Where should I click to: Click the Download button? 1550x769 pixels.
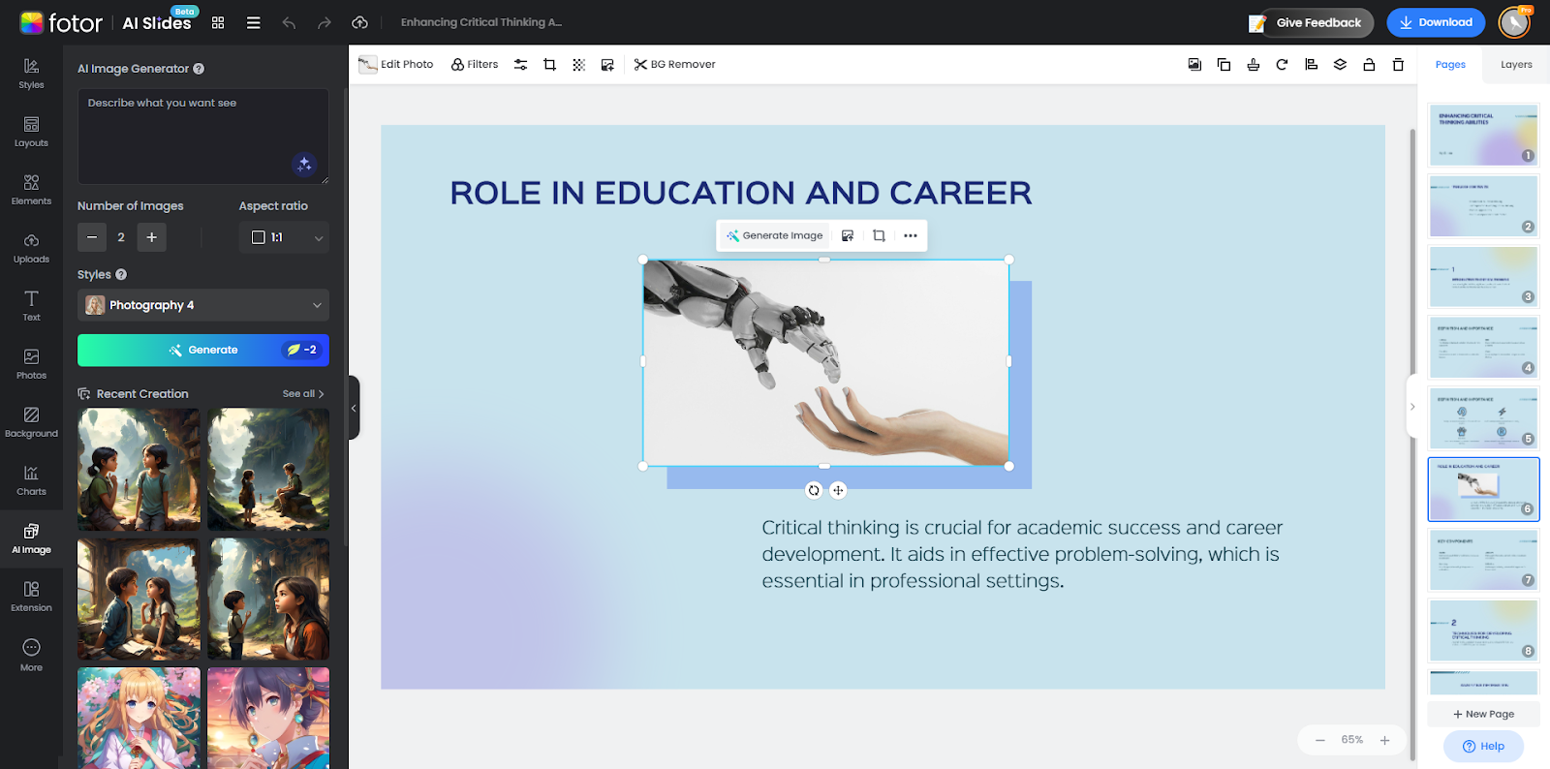tap(1436, 22)
